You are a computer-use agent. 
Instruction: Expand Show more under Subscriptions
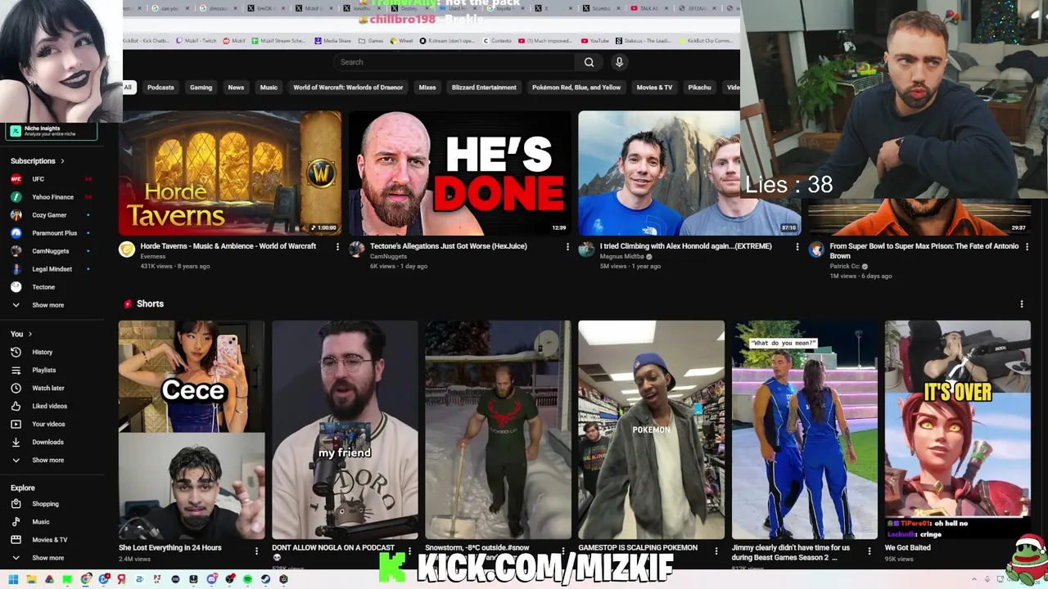[x=47, y=305]
